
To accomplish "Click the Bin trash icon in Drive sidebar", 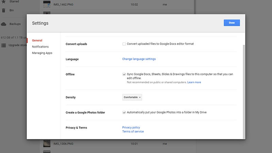I will [3, 11].
